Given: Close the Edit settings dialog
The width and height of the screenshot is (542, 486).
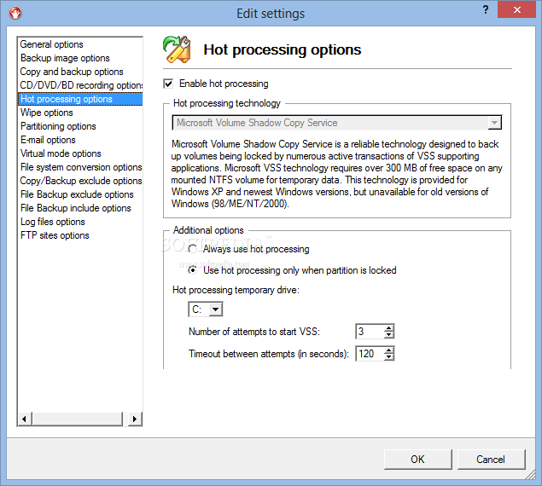Looking at the screenshot, I should click(x=516, y=9).
